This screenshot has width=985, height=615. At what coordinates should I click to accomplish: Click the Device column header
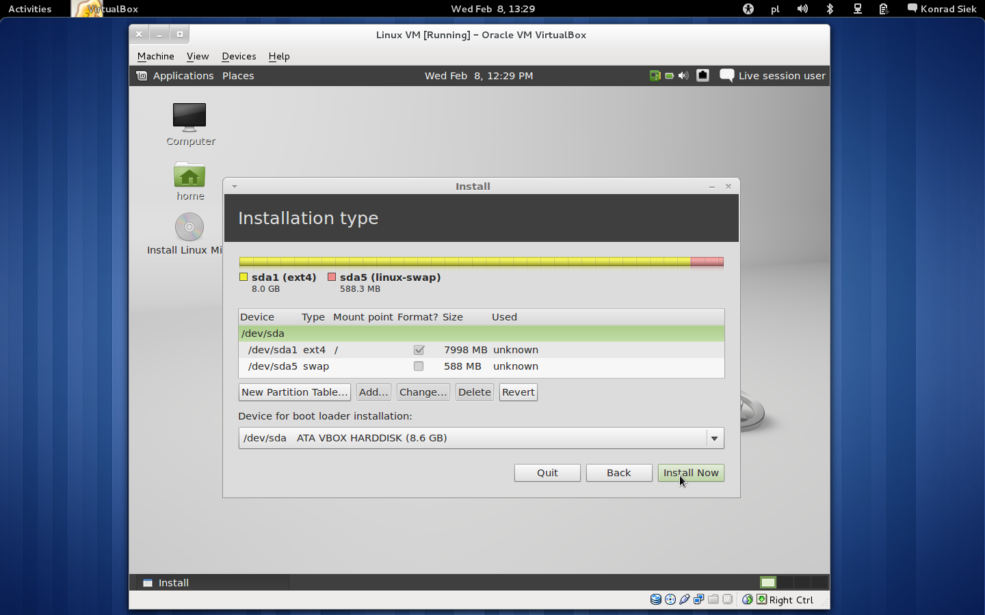[257, 317]
